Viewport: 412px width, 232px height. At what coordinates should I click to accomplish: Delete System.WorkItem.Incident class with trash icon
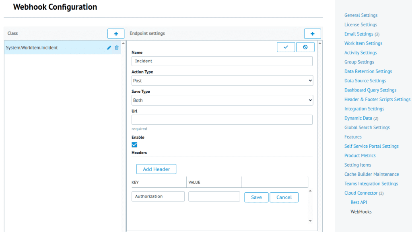(x=117, y=48)
